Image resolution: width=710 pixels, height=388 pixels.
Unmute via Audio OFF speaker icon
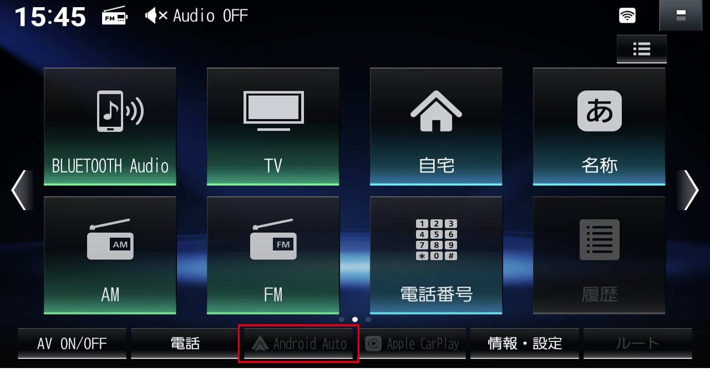(156, 16)
